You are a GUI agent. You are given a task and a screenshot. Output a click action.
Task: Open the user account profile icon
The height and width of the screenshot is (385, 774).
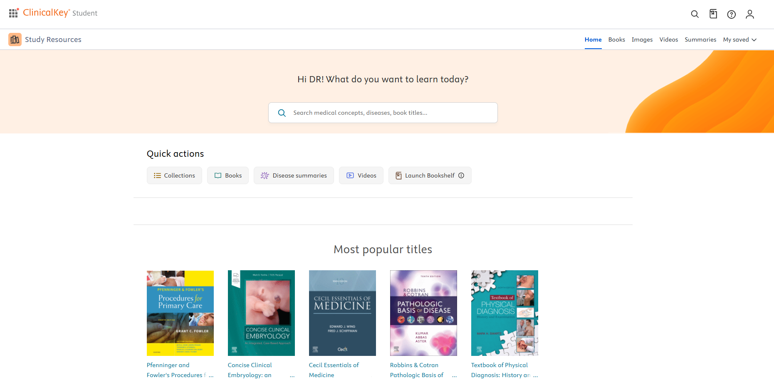pos(750,15)
